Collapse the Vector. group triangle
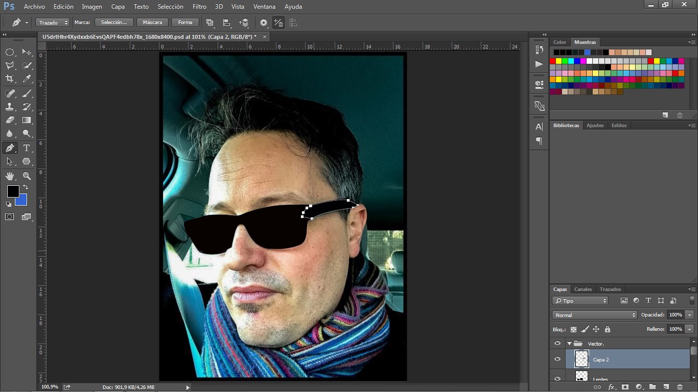Screen dimensions: 698x392 [569, 344]
